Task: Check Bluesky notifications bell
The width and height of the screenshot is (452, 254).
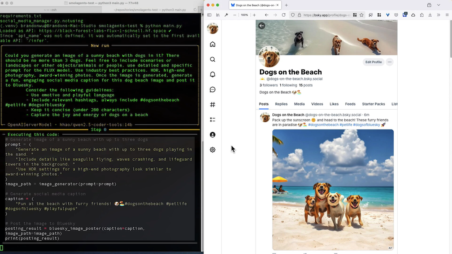Action: click(x=212, y=74)
